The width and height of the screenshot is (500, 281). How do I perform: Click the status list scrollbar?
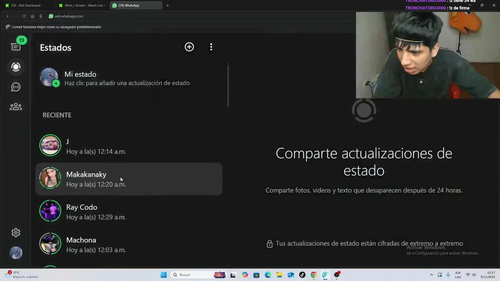(x=228, y=85)
